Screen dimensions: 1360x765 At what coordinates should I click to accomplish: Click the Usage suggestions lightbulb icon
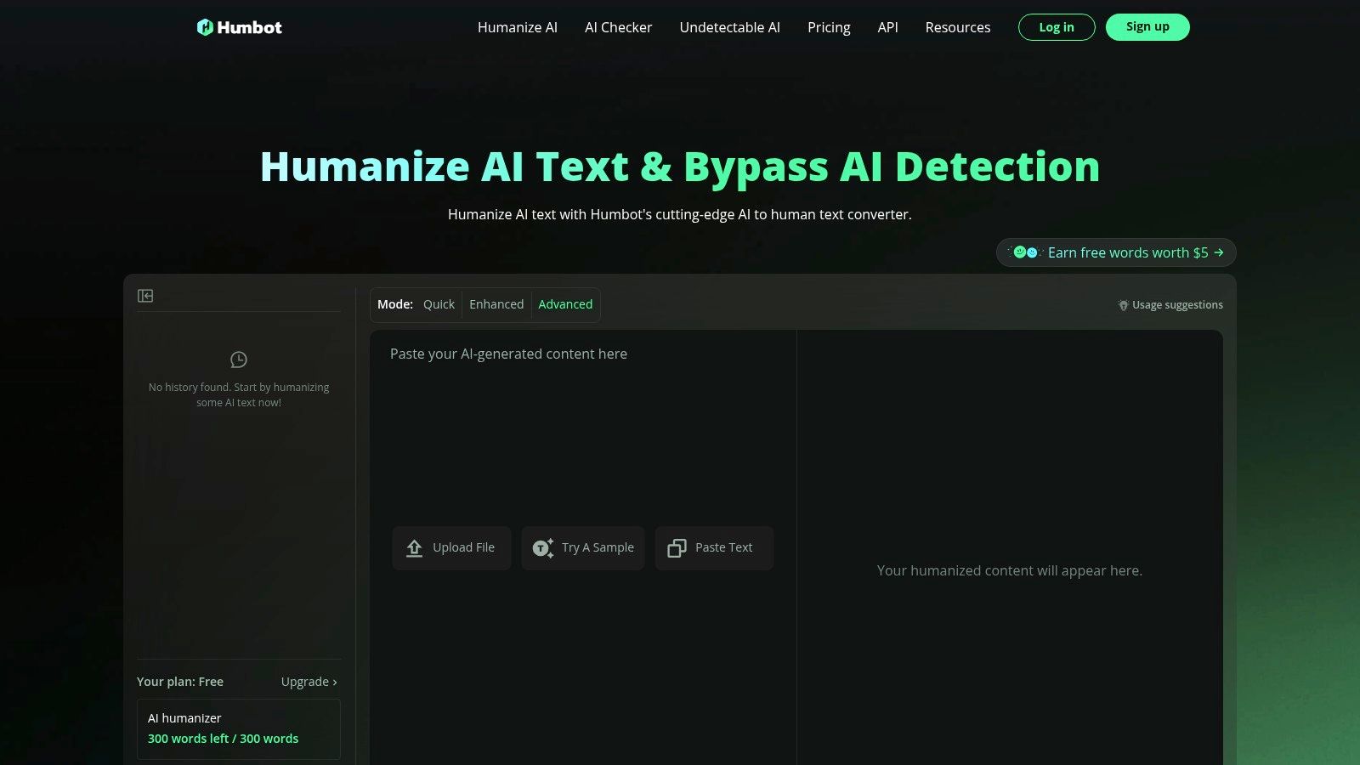(1124, 305)
